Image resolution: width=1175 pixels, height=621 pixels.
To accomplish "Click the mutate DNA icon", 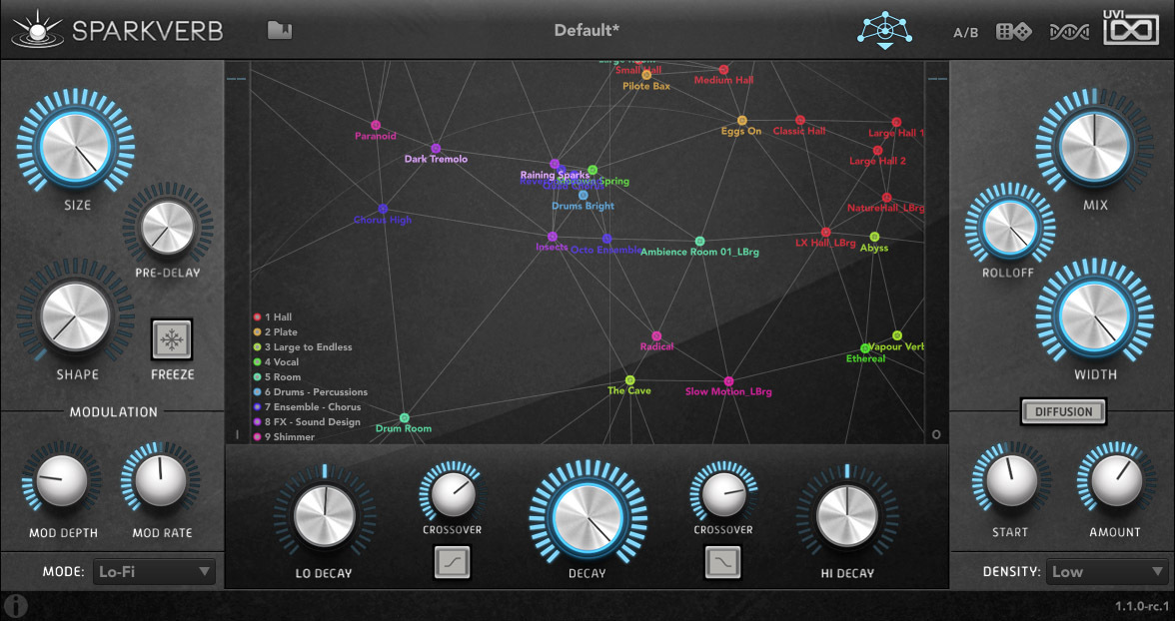I will pyautogui.click(x=1069, y=32).
